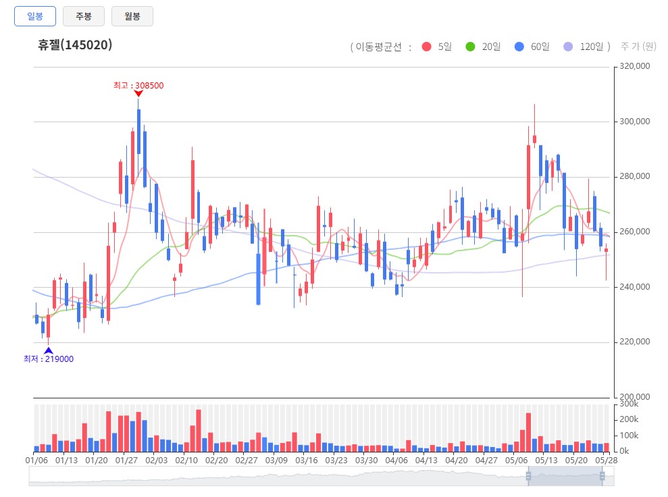Click the left handle of range selector
Image resolution: width=668 pixels, height=497 pixels.
tap(528, 476)
